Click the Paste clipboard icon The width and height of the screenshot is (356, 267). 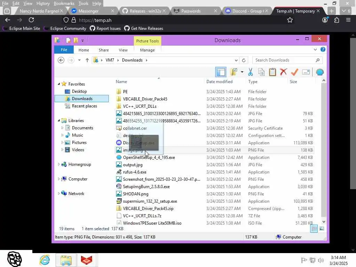click(272, 72)
